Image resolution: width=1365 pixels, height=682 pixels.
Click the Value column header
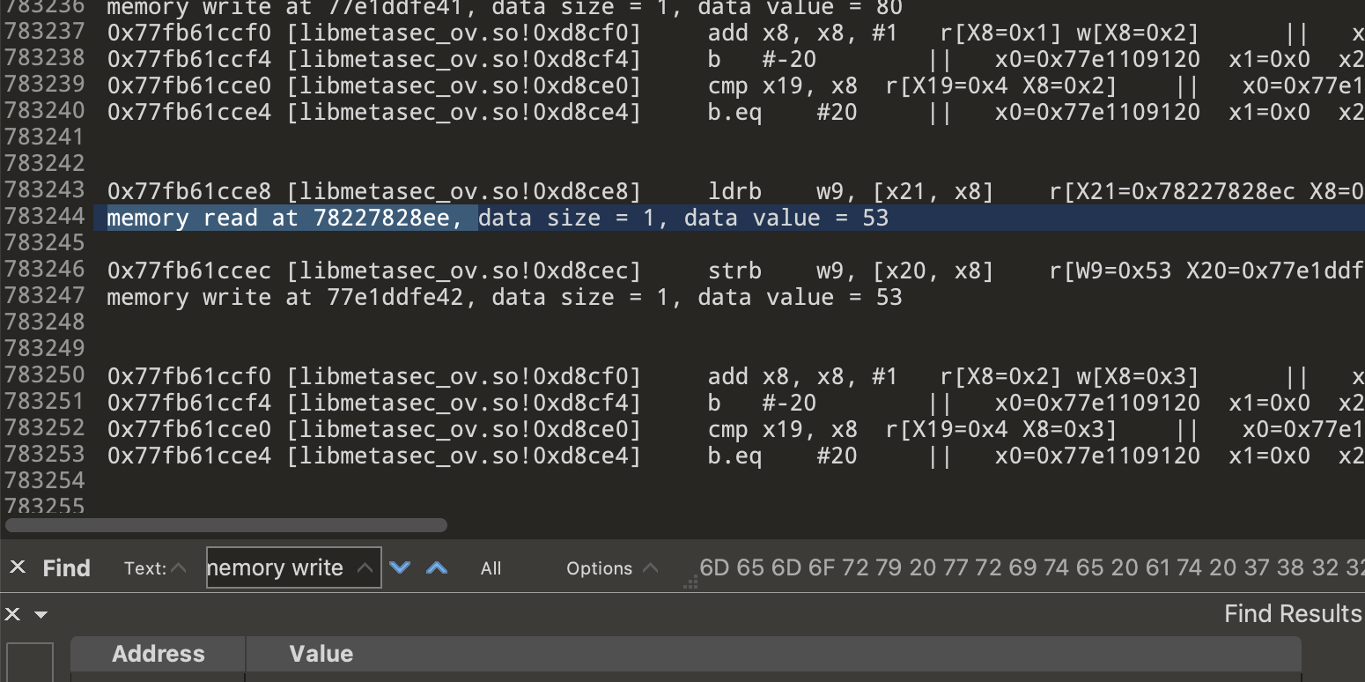(321, 654)
